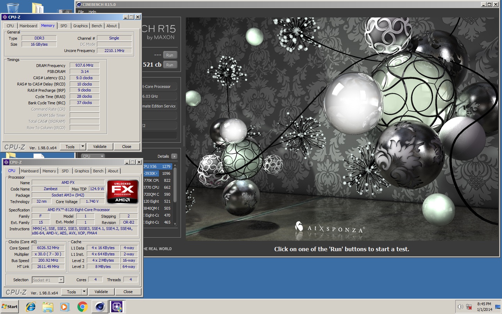The width and height of the screenshot is (502, 314).
Task: Open the Recycle Bin desktop icon
Action: tap(13, 8)
